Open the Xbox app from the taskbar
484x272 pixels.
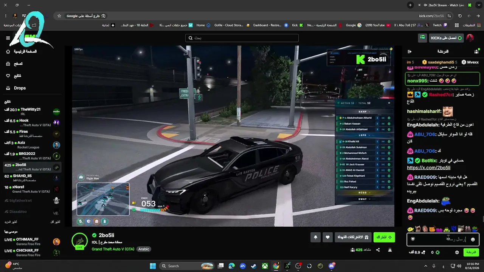point(265,266)
